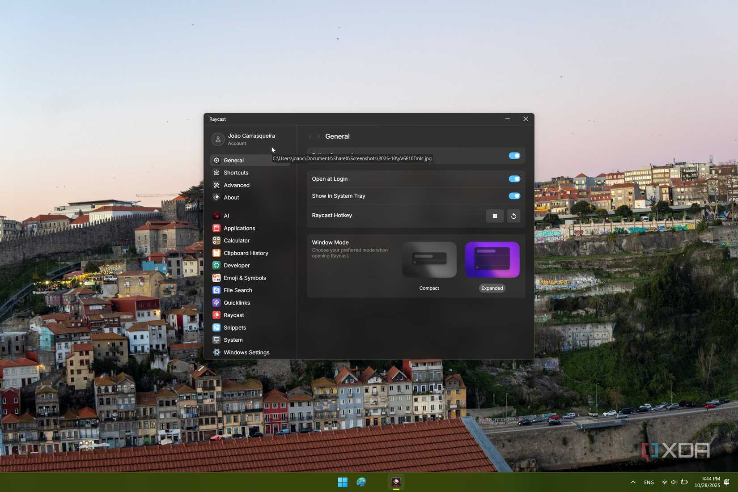The width and height of the screenshot is (738, 492).
Task: Select File Search in the sidebar
Action: coord(250,290)
